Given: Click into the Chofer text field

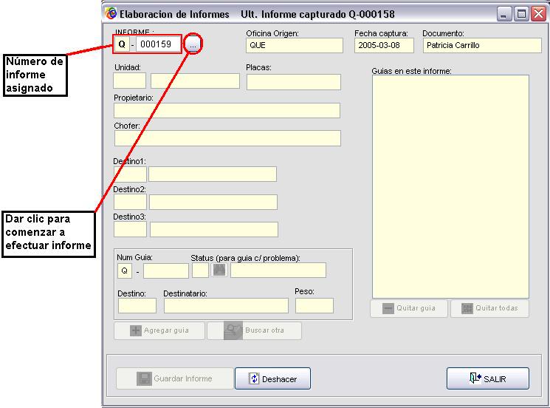Looking at the screenshot, I should point(227,138).
